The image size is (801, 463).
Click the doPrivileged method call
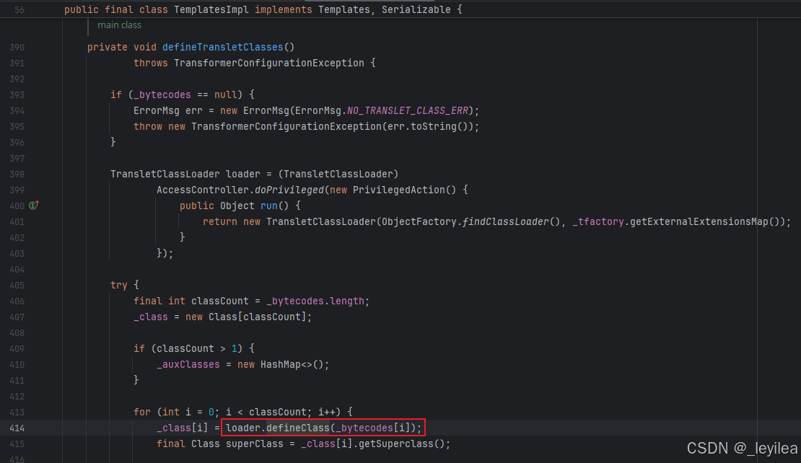289,190
